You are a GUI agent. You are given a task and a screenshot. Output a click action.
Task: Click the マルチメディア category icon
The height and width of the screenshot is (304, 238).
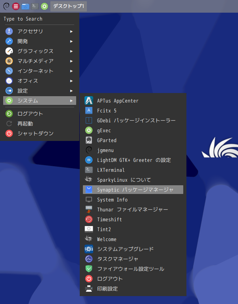pyautogui.click(x=9, y=61)
